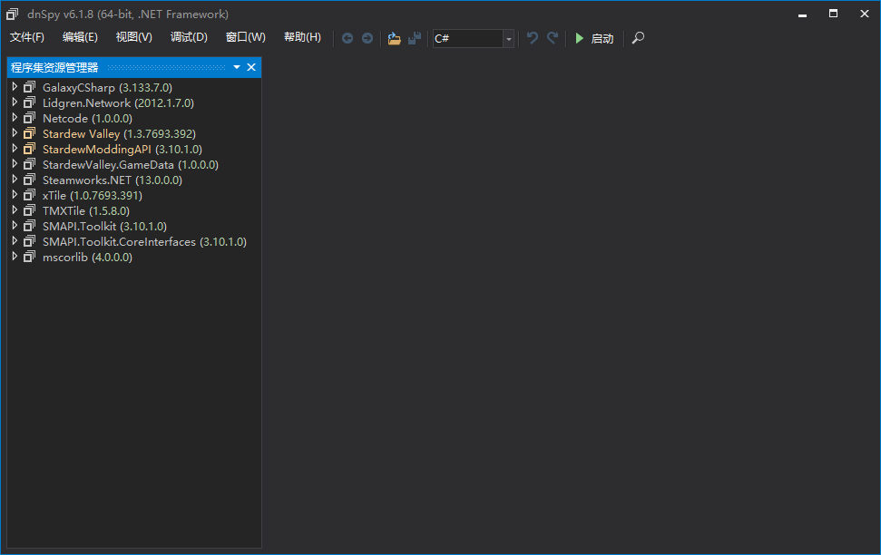The height and width of the screenshot is (555, 881).
Task: Click the StardewValley.GameData assembly icon
Action: (29, 164)
